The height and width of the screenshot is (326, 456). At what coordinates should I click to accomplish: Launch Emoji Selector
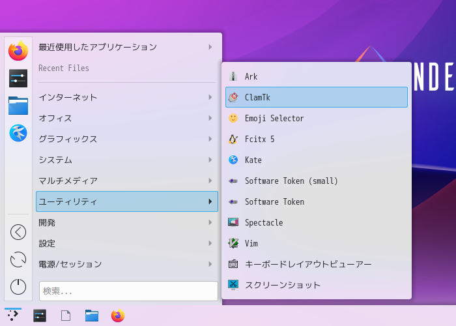coord(317,118)
